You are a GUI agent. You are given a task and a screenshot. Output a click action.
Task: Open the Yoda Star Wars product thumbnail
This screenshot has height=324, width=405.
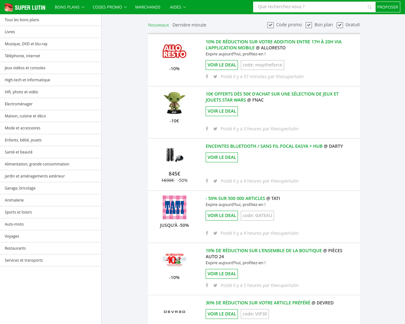tap(174, 103)
